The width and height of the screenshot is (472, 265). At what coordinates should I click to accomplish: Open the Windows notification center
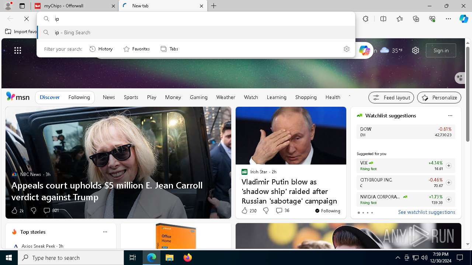[460, 258]
